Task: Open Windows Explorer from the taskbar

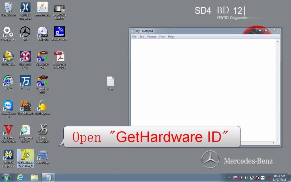Action: (x=34, y=177)
